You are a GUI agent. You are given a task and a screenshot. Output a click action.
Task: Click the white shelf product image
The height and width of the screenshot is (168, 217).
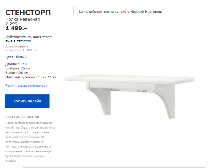129,96
